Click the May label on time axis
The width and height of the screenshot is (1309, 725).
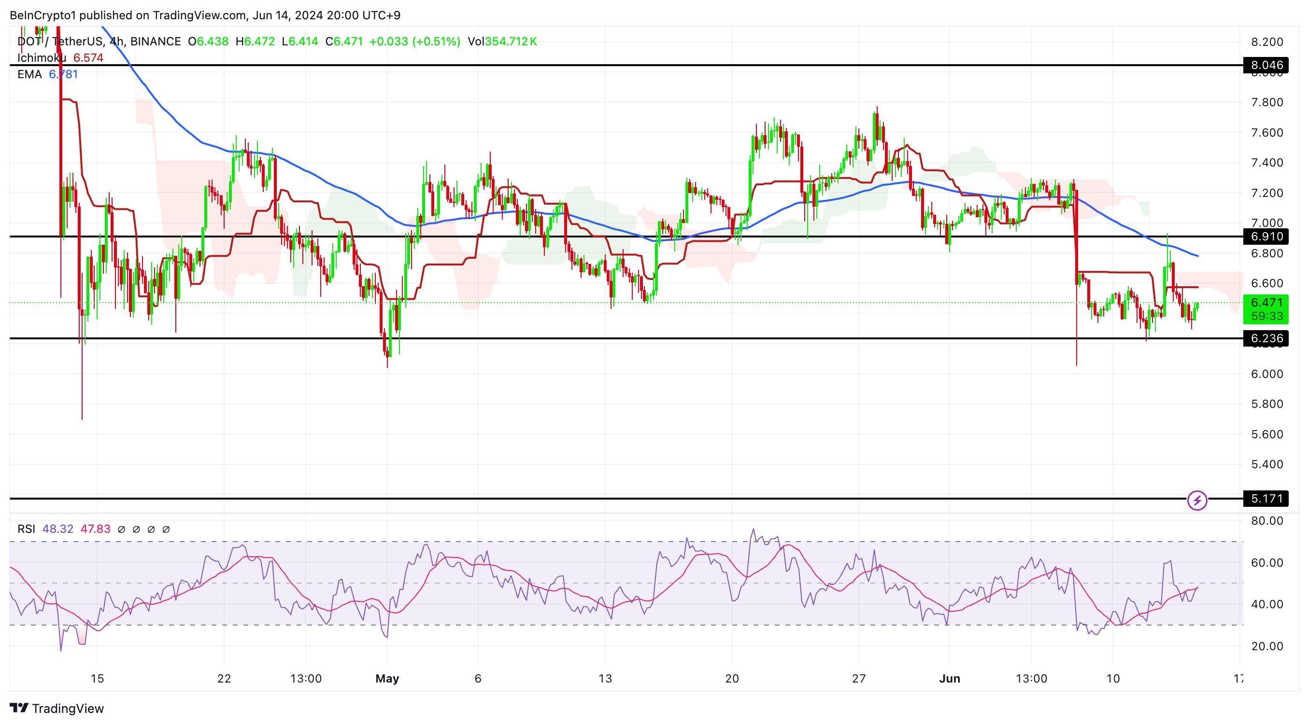[x=387, y=678]
